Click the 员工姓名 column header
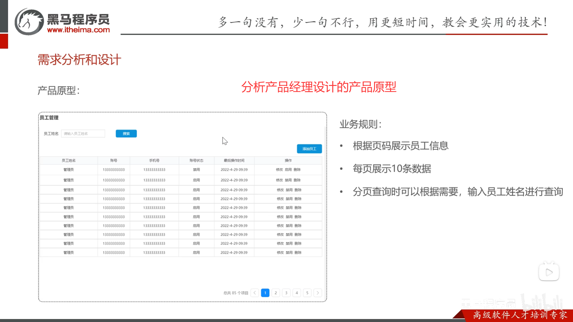The width and height of the screenshot is (573, 322). click(69, 160)
